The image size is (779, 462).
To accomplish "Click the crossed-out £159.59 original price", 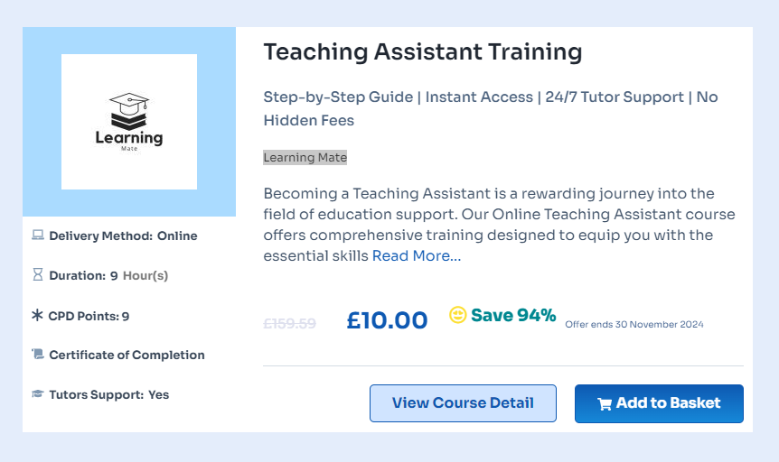I will (x=289, y=323).
